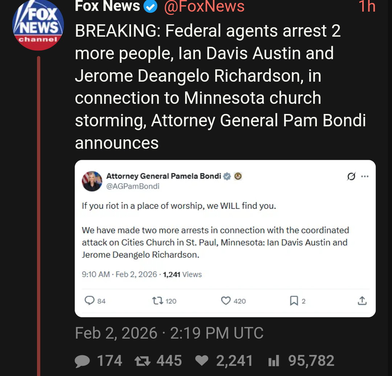Click the Grok icon in quoted post
Image resolution: width=392 pixels, height=376 pixels.
(x=351, y=176)
